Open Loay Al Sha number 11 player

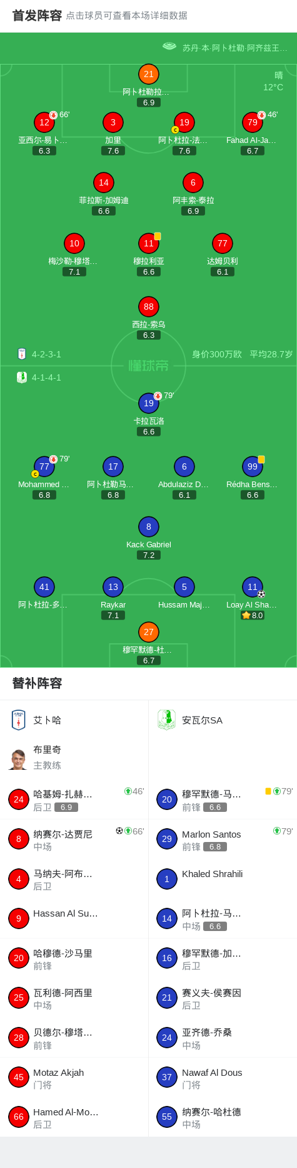coord(253,587)
